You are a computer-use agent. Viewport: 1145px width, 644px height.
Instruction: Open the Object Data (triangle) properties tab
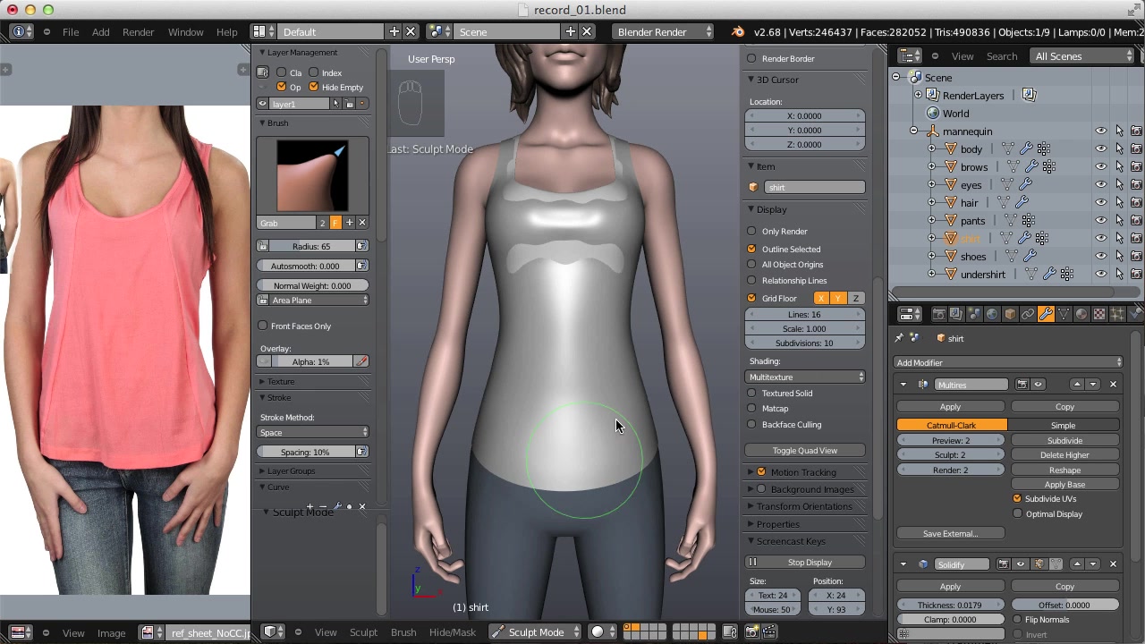point(1064,314)
